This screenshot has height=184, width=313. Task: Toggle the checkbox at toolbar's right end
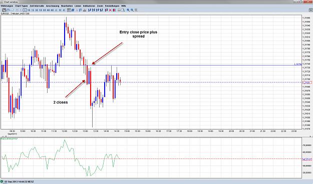point(310,10)
